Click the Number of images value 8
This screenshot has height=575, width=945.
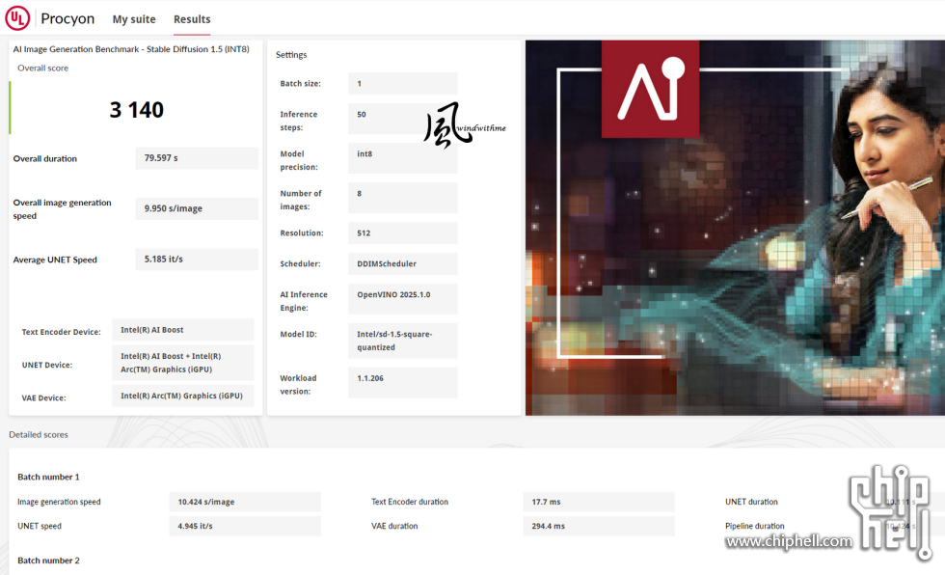point(403,198)
